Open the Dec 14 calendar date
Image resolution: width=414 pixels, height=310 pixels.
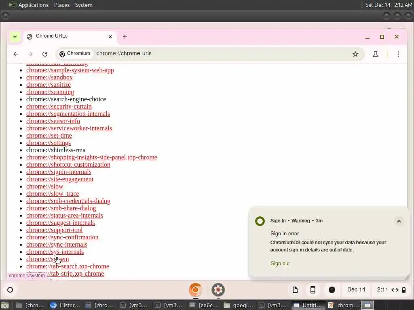356,290
